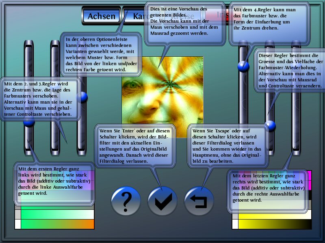Apply the filter with the checkmark button
Viewport: 325px width, 243px height.
[x=162, y=201]
